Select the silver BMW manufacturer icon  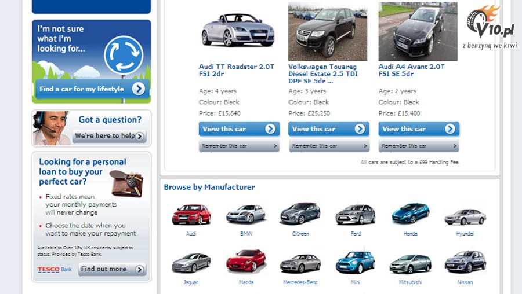(x=246, y=214)
